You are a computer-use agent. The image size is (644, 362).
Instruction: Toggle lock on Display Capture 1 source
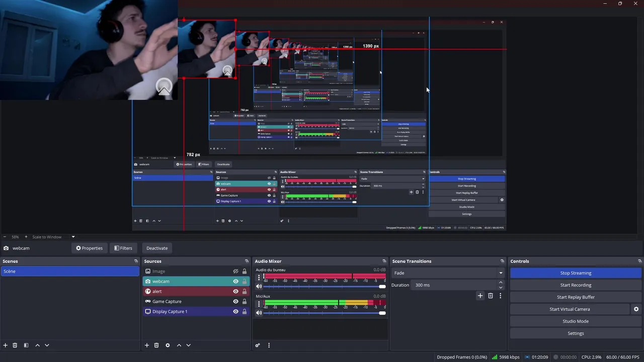point(245,312)
